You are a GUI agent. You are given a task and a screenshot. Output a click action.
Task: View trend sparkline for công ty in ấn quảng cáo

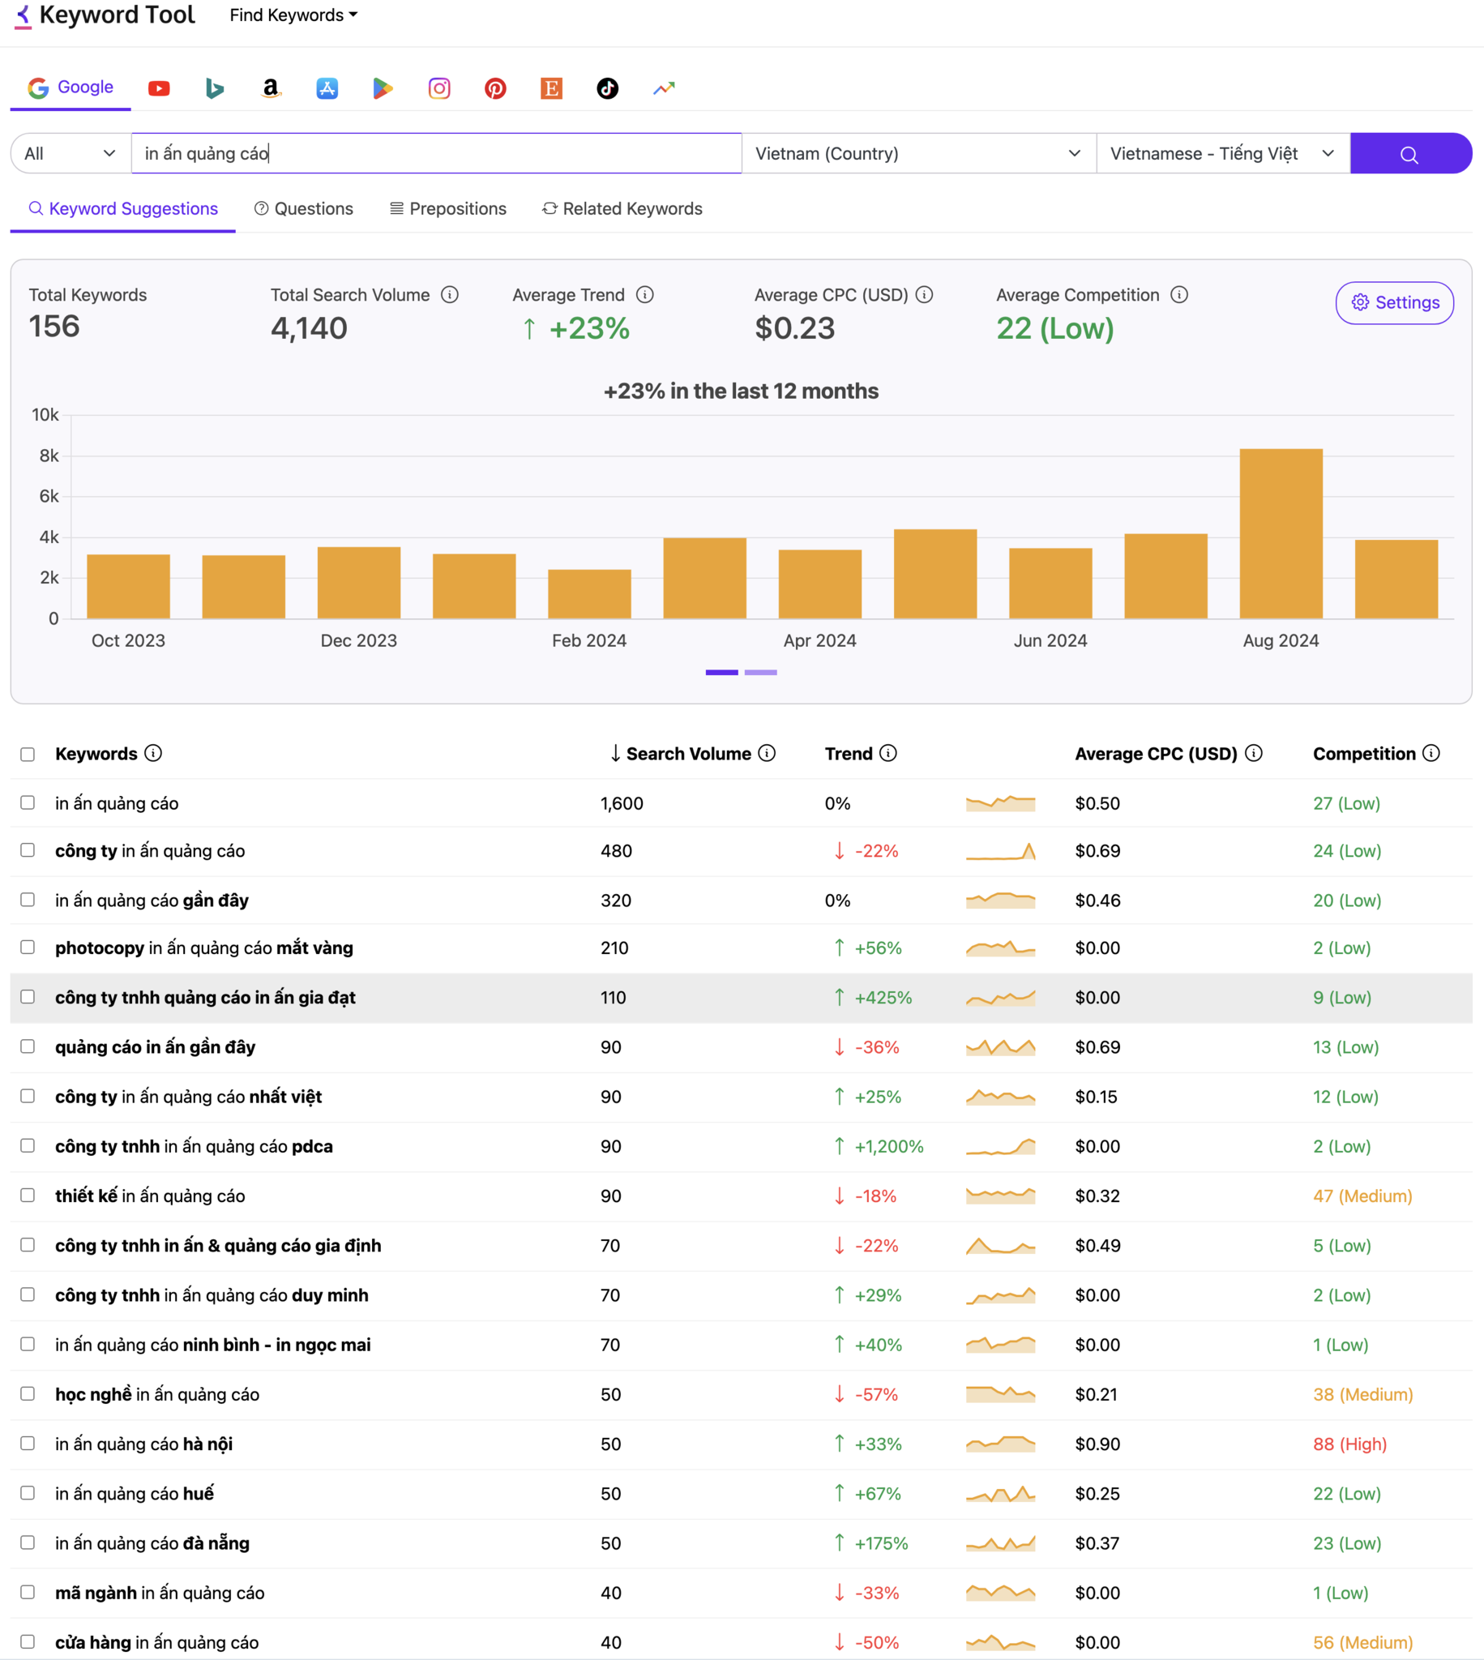1000,851
